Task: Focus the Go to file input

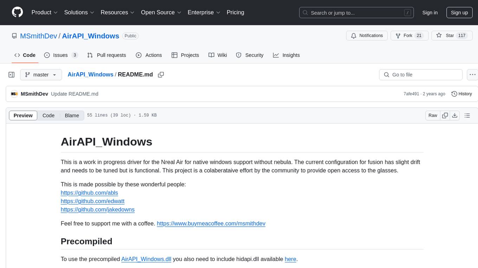Action: 421,75
